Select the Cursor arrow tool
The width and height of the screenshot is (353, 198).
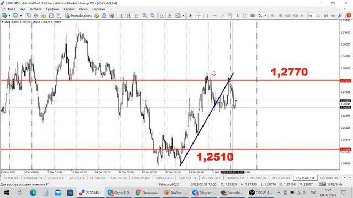(190, 15)
